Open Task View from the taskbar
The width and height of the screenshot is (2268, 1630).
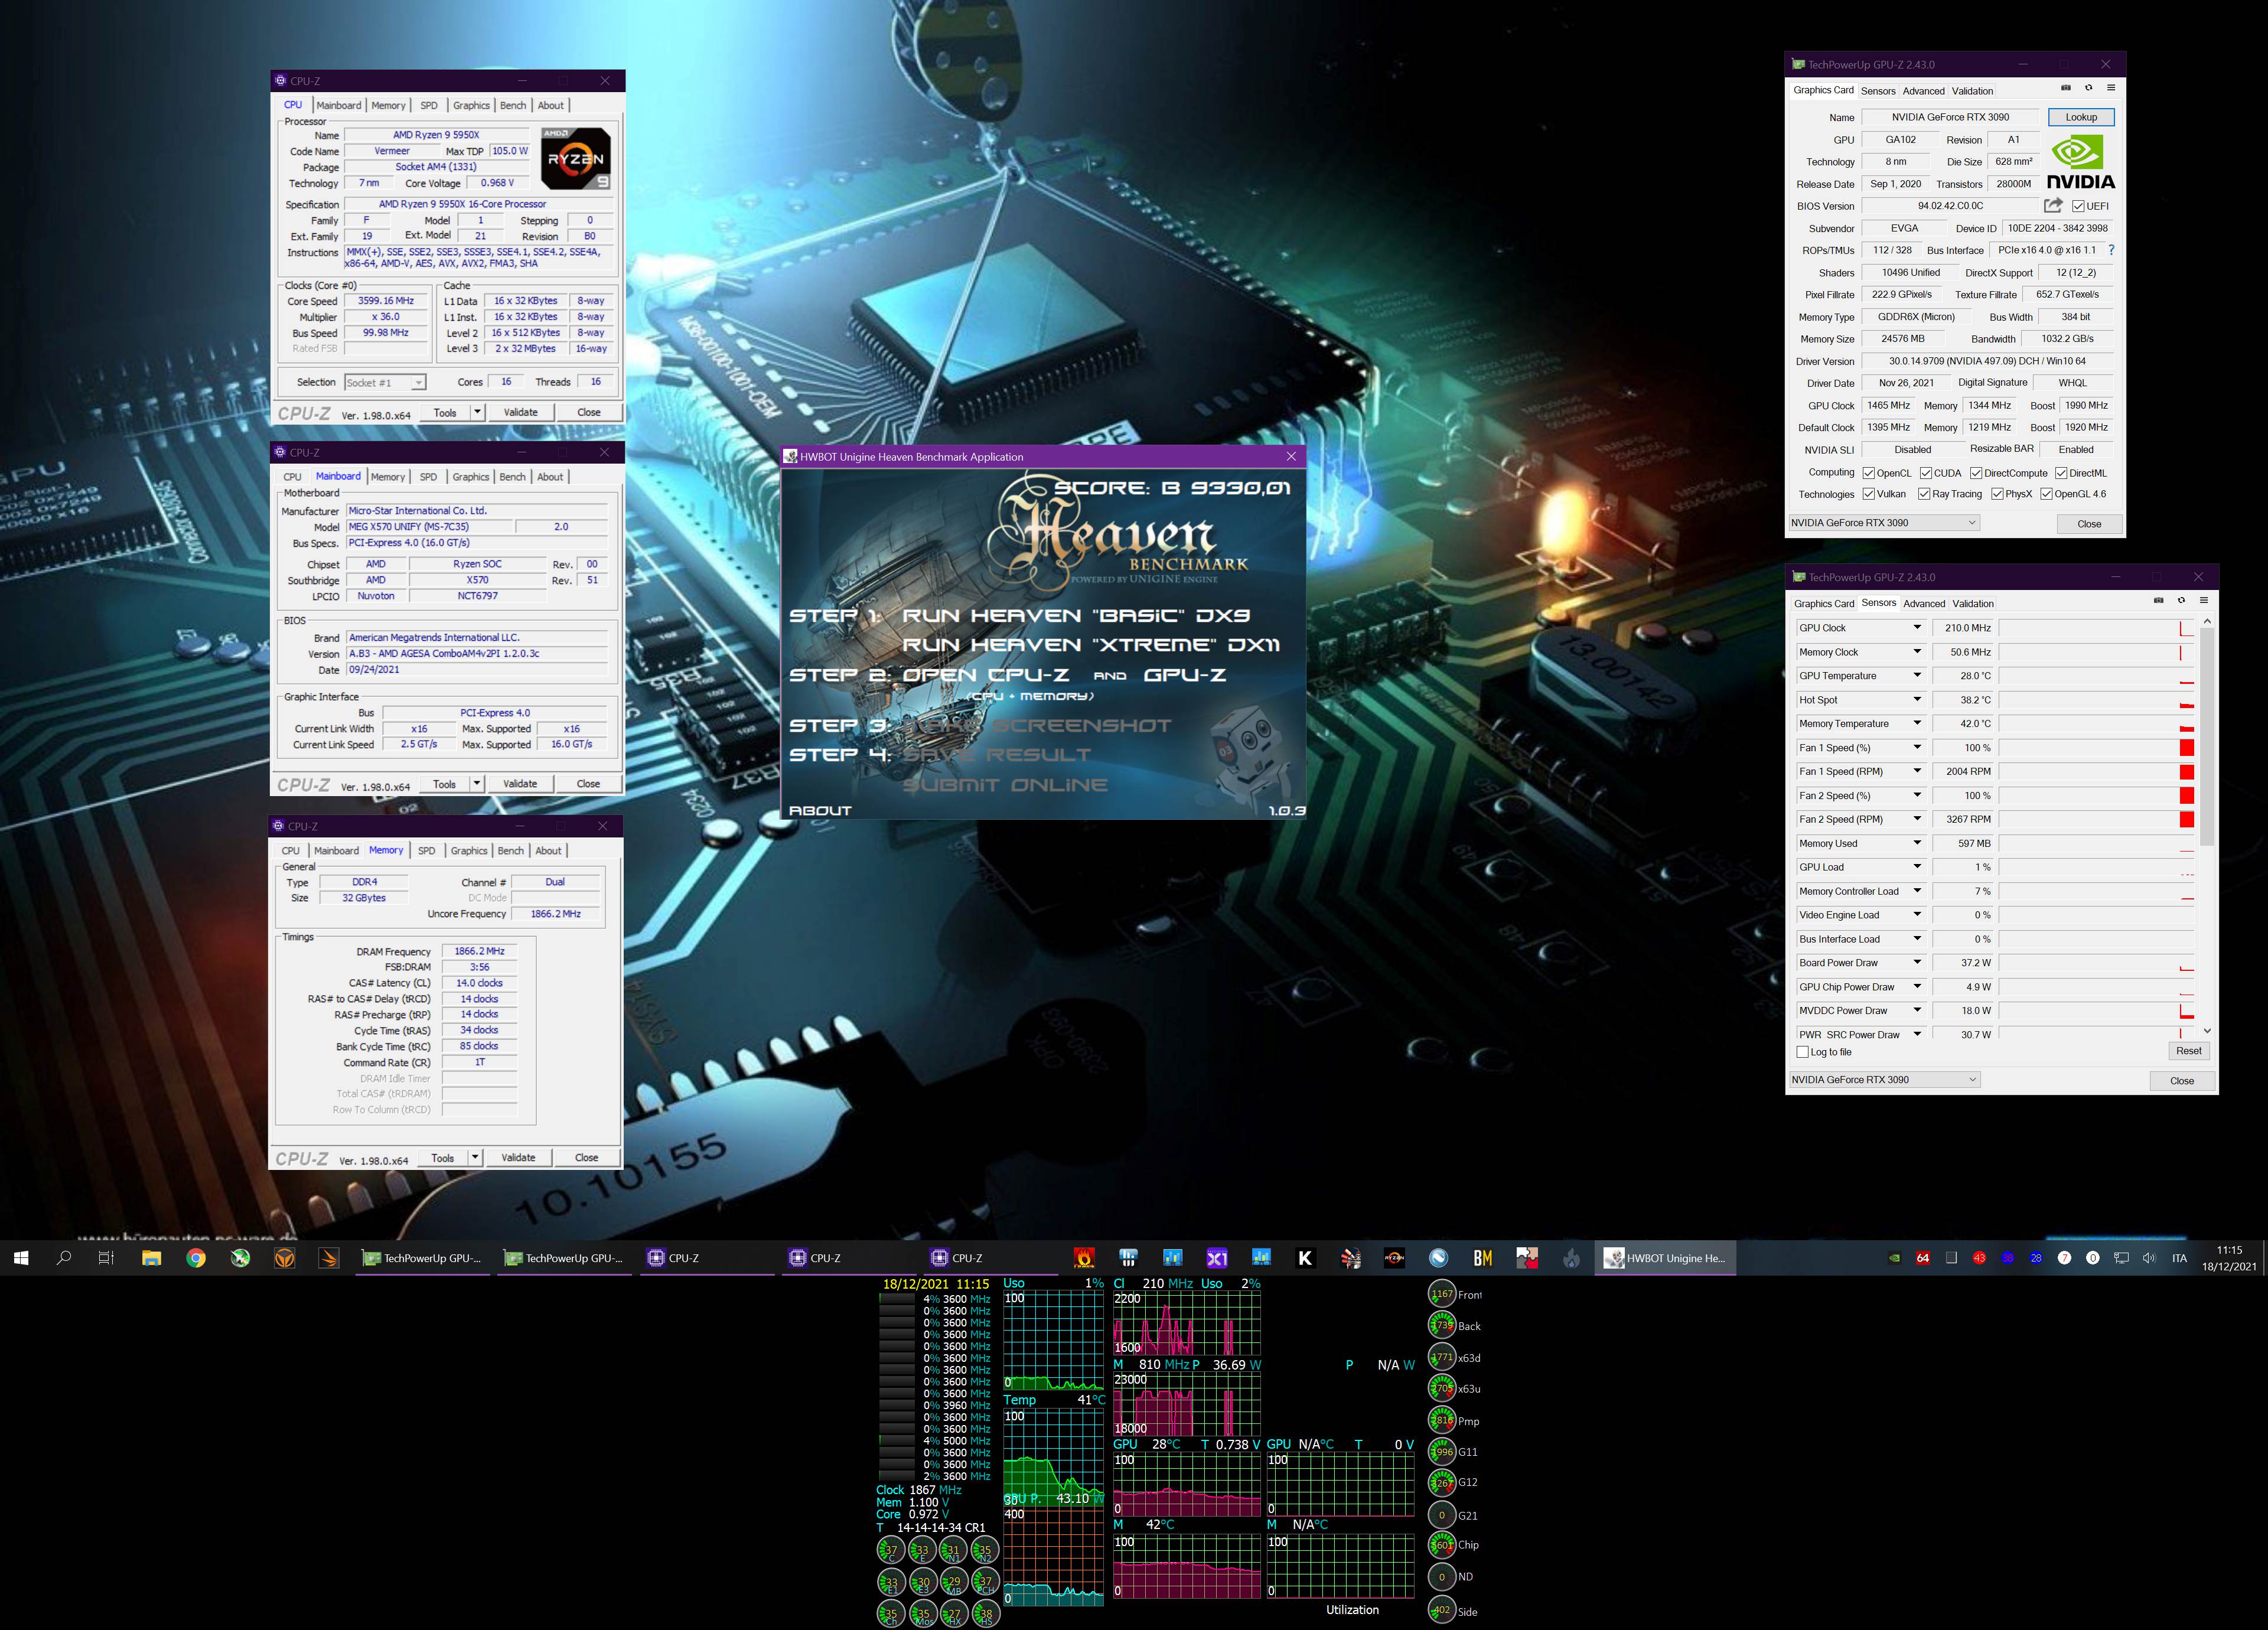point(106,1258)
